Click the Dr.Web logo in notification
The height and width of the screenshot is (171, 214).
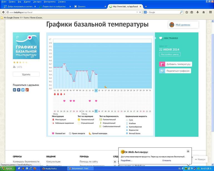(x=122, y=152)
